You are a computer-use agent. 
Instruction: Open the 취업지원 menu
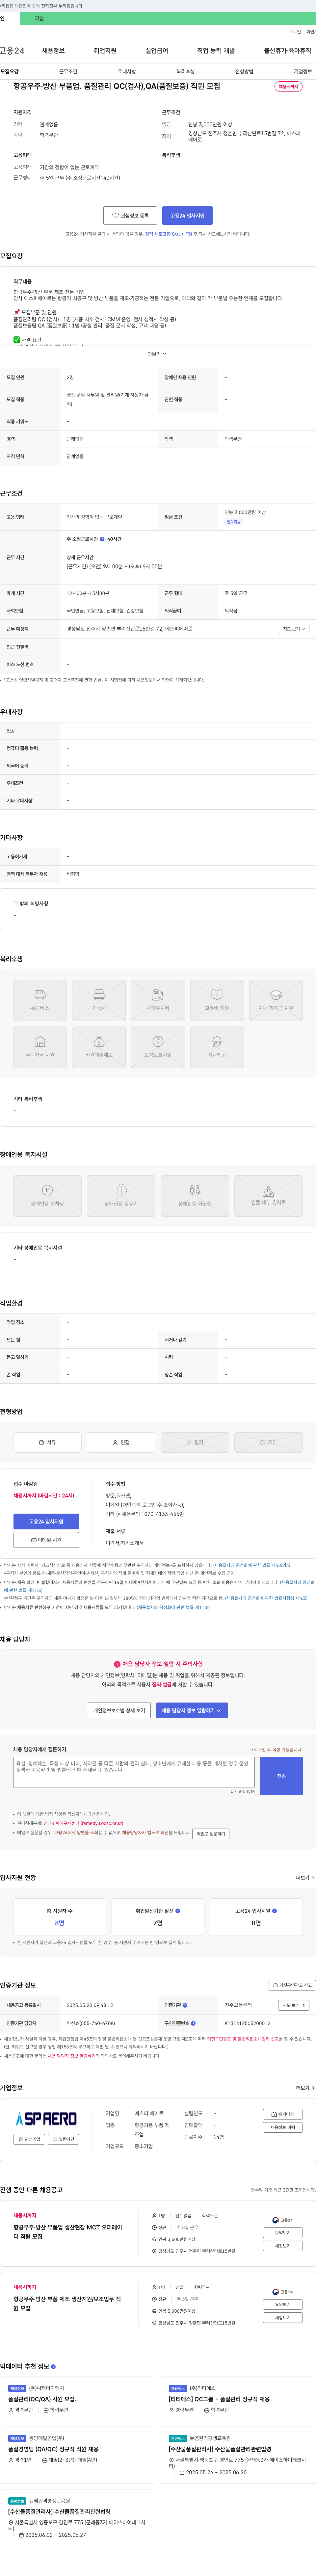coord(105,51)
